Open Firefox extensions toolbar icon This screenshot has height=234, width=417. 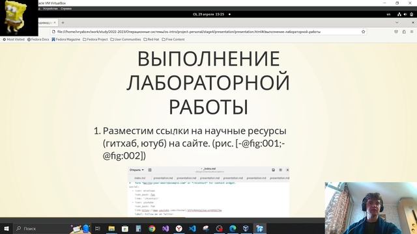(x=404, y=32)
